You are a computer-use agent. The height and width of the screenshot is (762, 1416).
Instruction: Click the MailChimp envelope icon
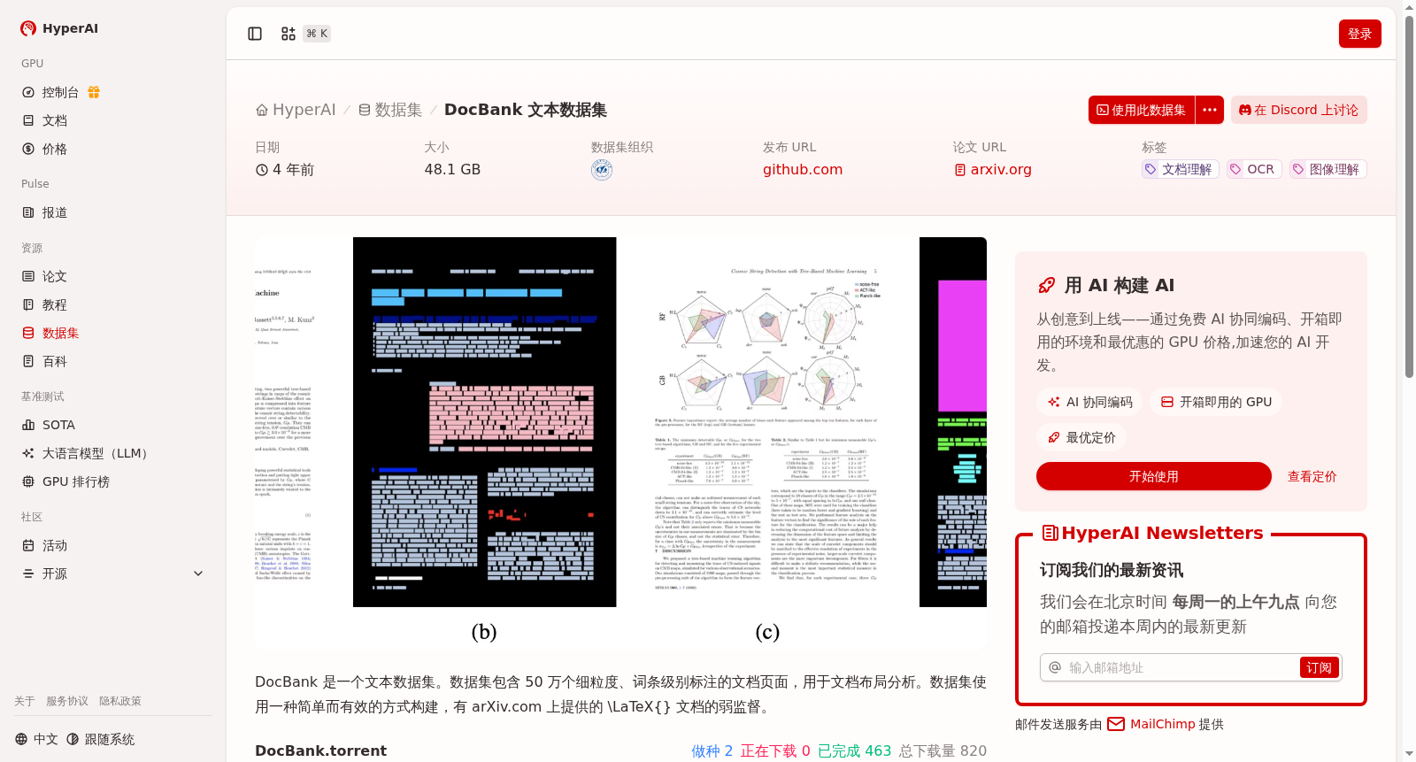(x=1116, y=724)
